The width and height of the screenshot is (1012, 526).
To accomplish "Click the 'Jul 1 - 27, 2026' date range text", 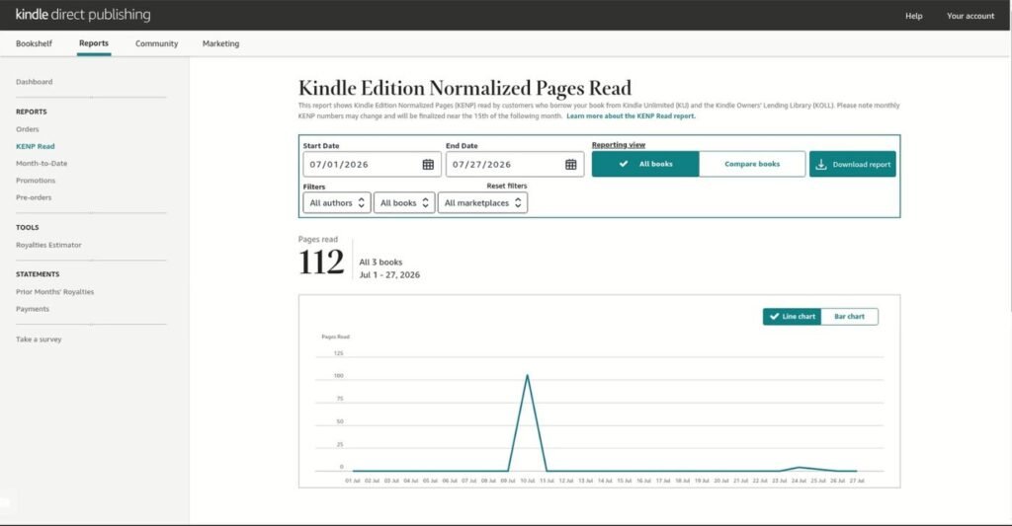I will [389, 274].
